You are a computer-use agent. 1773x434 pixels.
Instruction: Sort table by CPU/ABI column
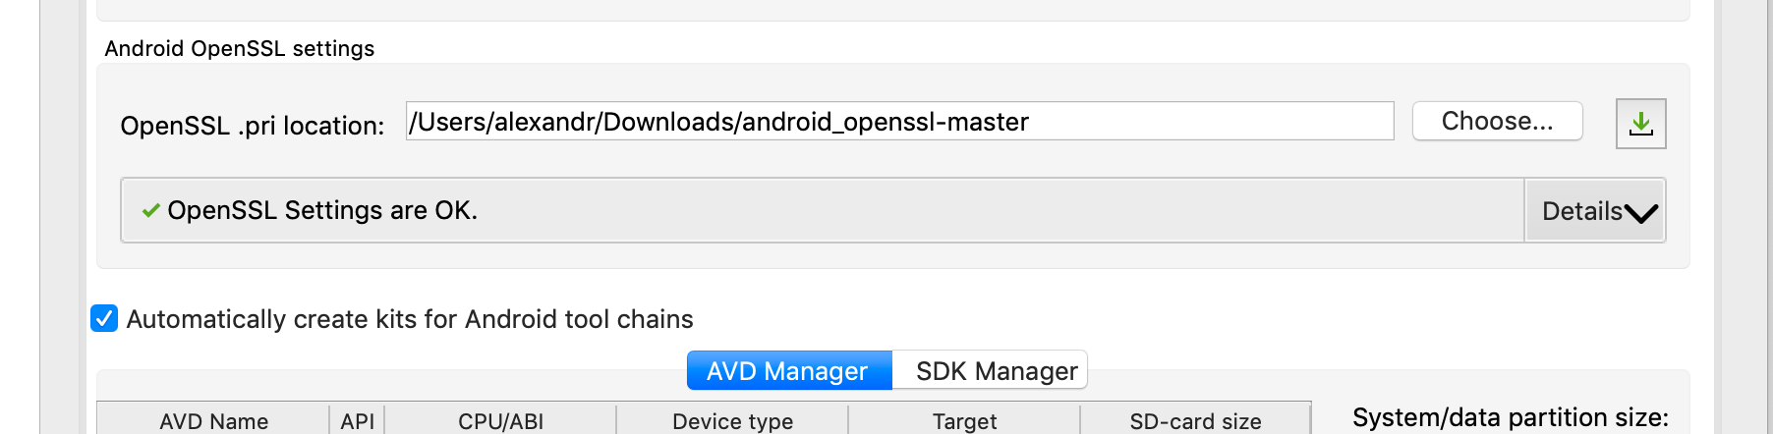(500, 421)
